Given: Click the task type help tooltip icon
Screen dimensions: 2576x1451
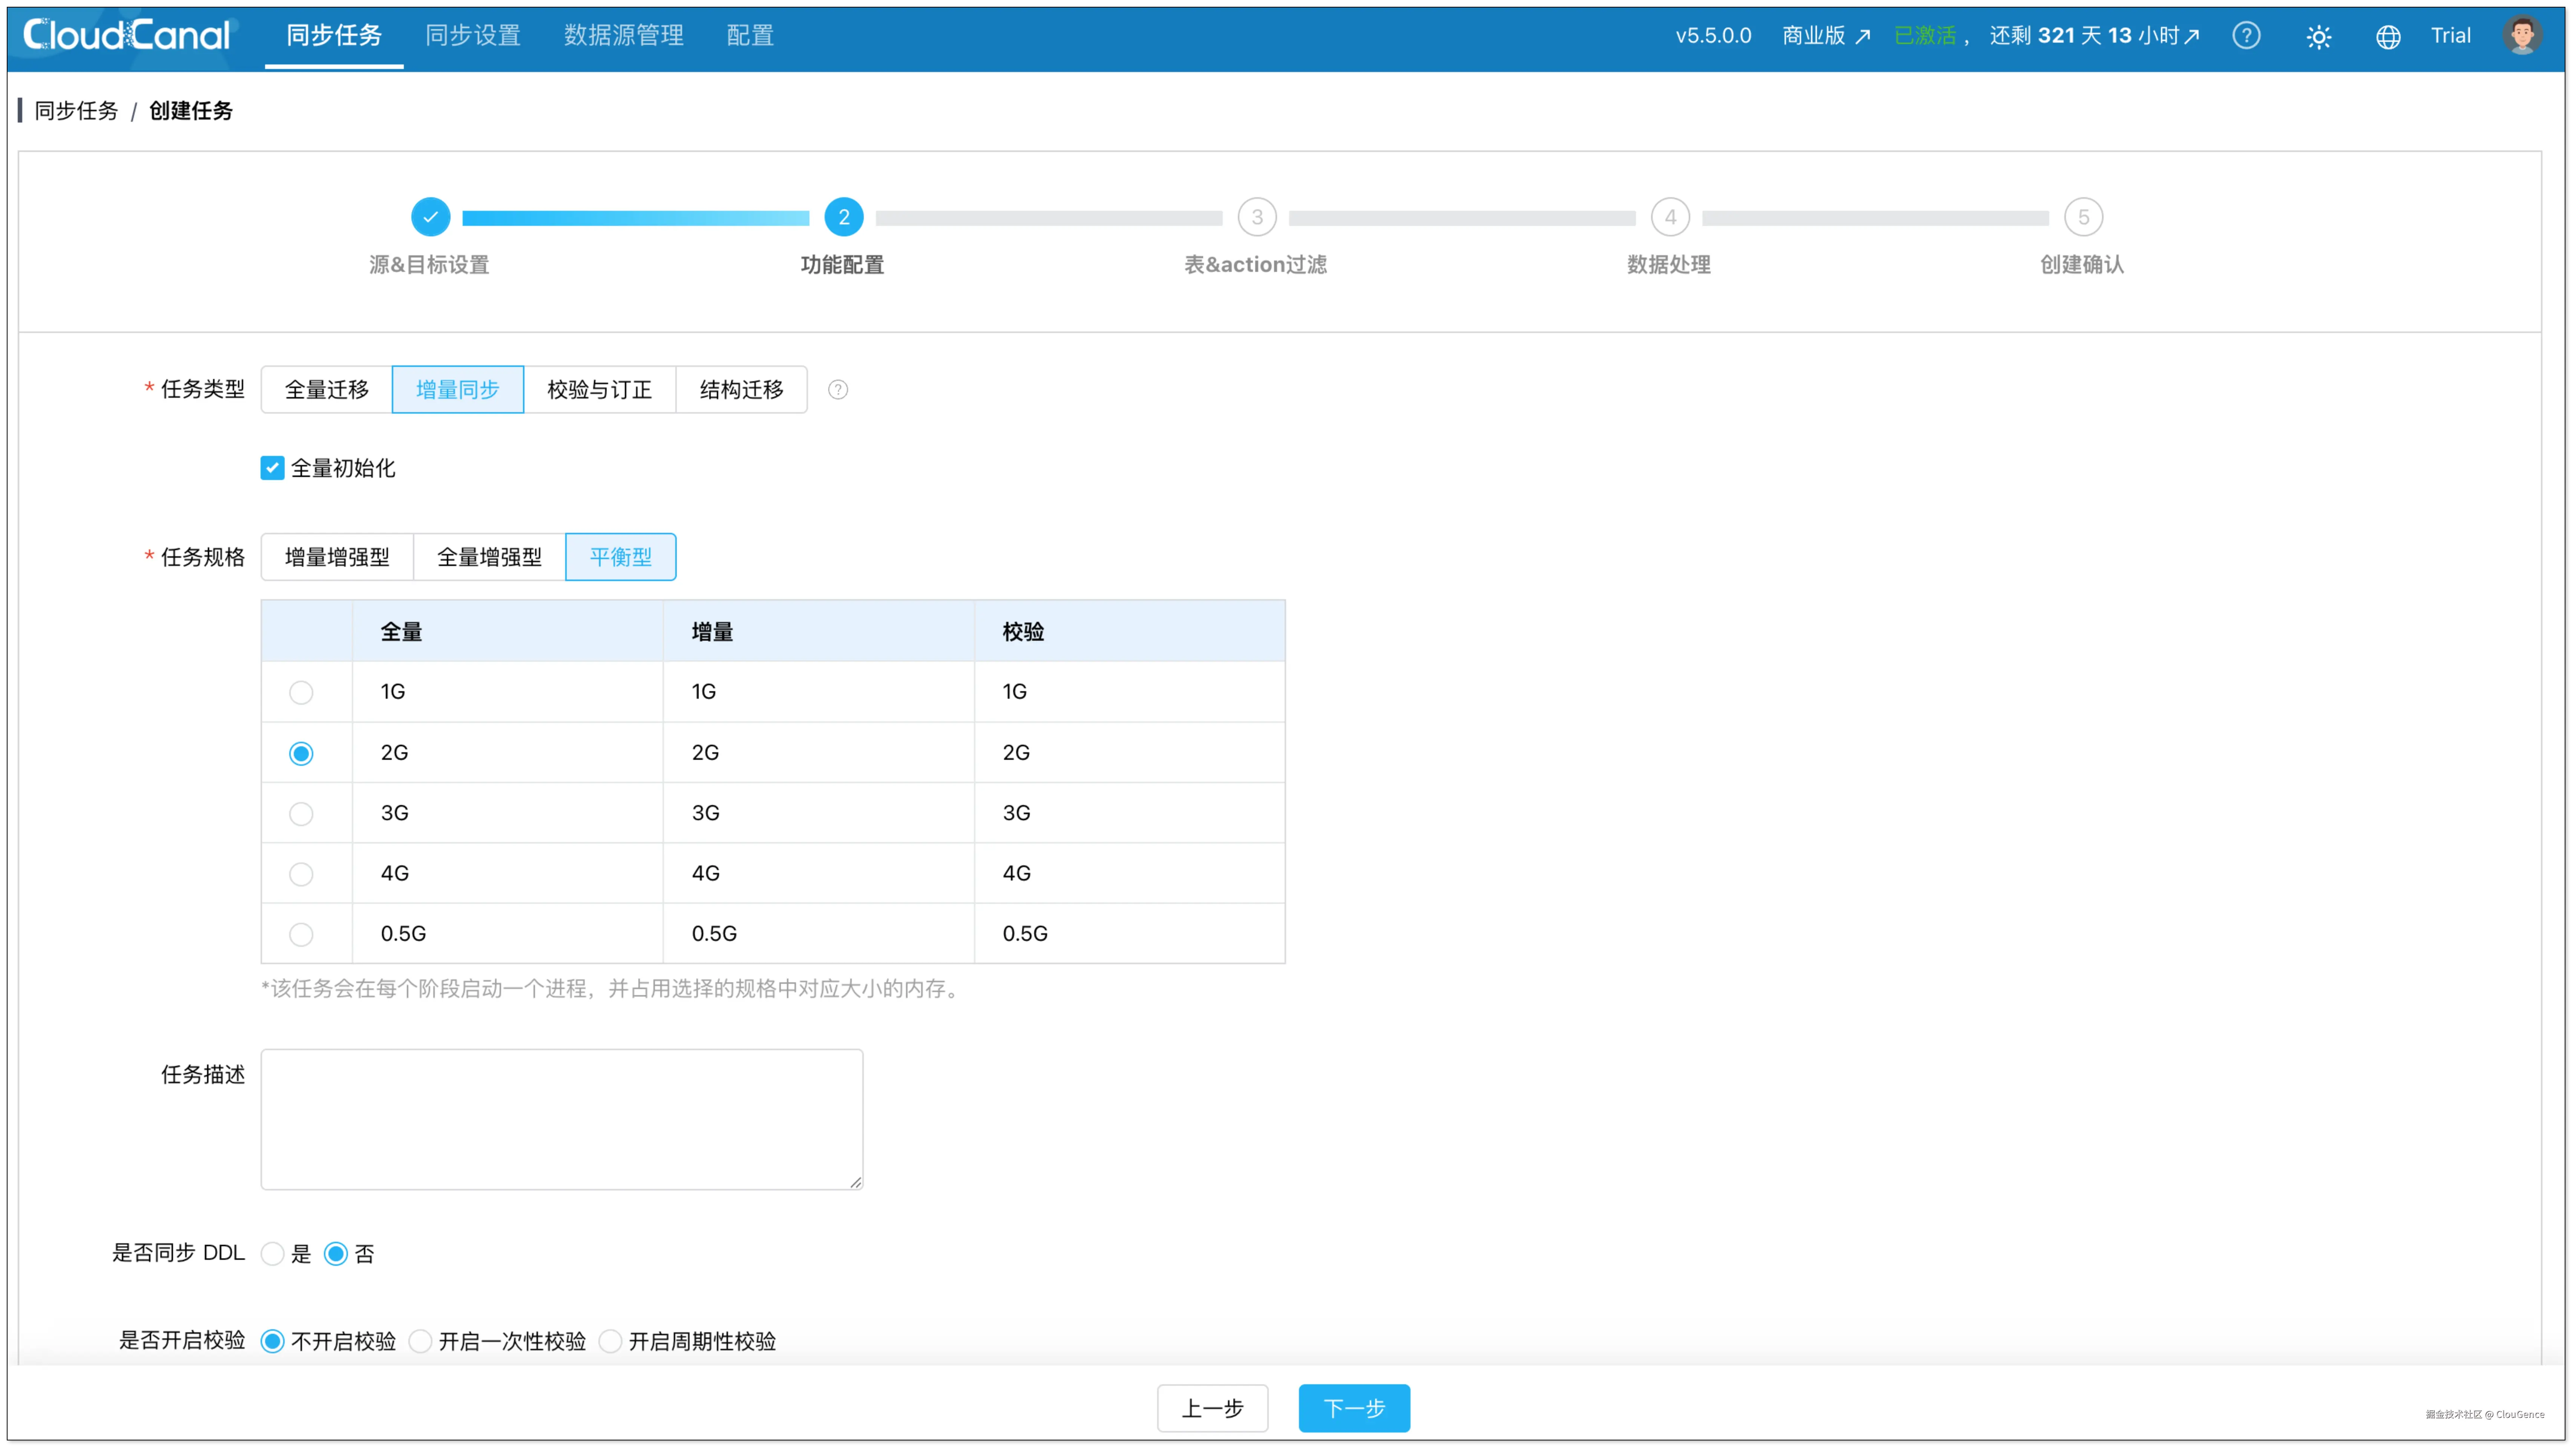Looking at the screenshot, I should (x=838, y=390).
